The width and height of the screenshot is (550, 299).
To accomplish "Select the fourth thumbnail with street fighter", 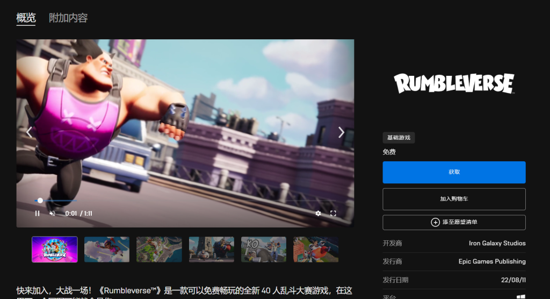I will click(x=211, y=249).
